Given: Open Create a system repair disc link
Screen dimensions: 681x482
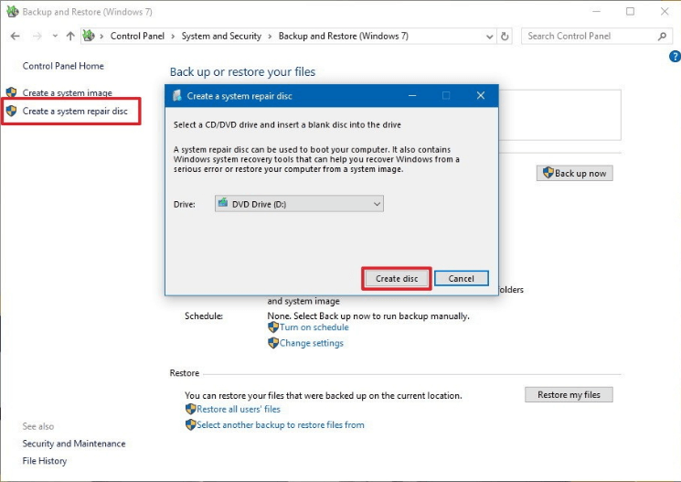Looking at the screenshot, I should coord(76,112).
